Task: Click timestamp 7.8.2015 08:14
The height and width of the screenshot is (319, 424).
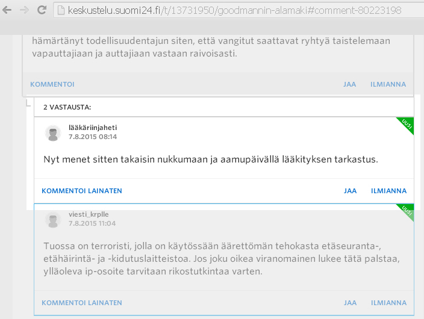Action: (93, 137)
